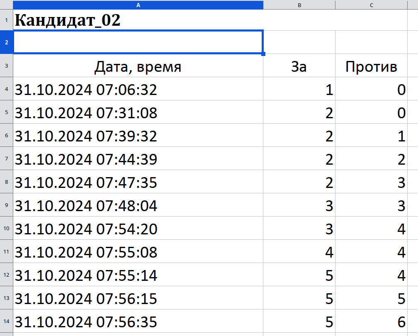418x336 pixels.
Task: Select cell 31.10.2024 07:06:32
Action: [138, 89]
